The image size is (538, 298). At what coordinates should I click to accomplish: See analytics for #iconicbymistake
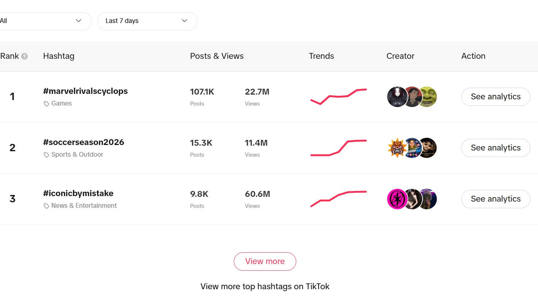(x=496, y=199)
